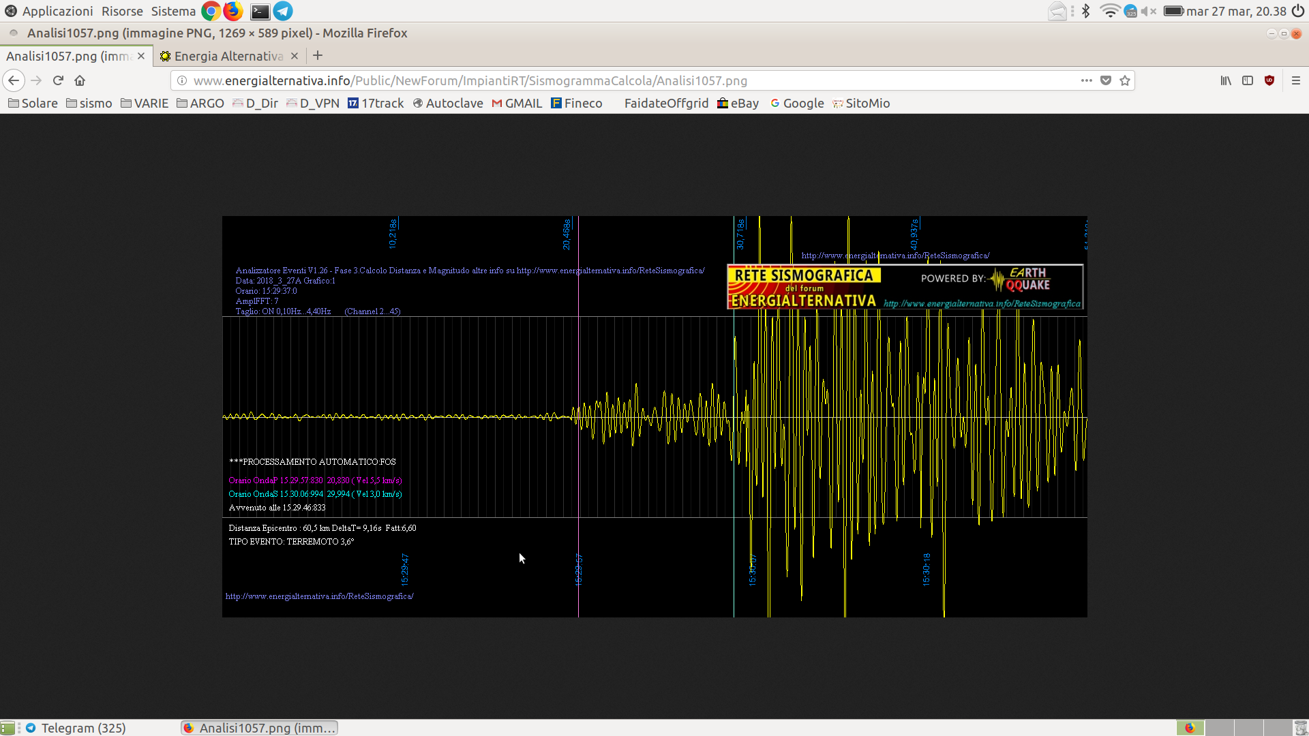Open the Fineco bookmark

pyautogui.click(x=577, y=103)
